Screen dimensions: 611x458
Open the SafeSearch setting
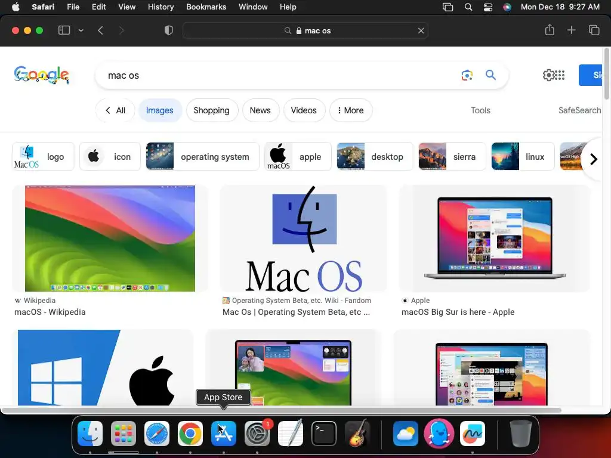580,110
